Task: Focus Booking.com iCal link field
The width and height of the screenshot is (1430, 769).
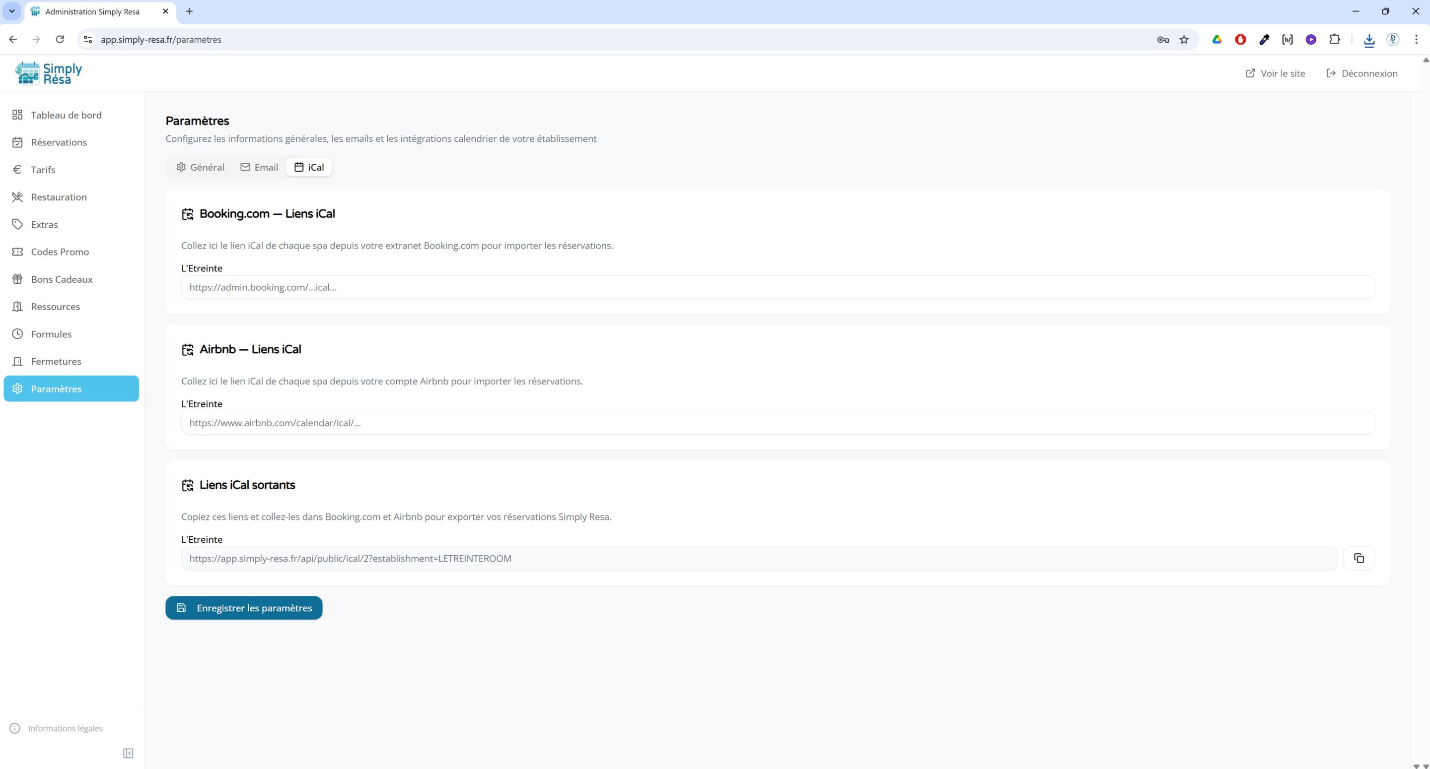Action: 777,287
